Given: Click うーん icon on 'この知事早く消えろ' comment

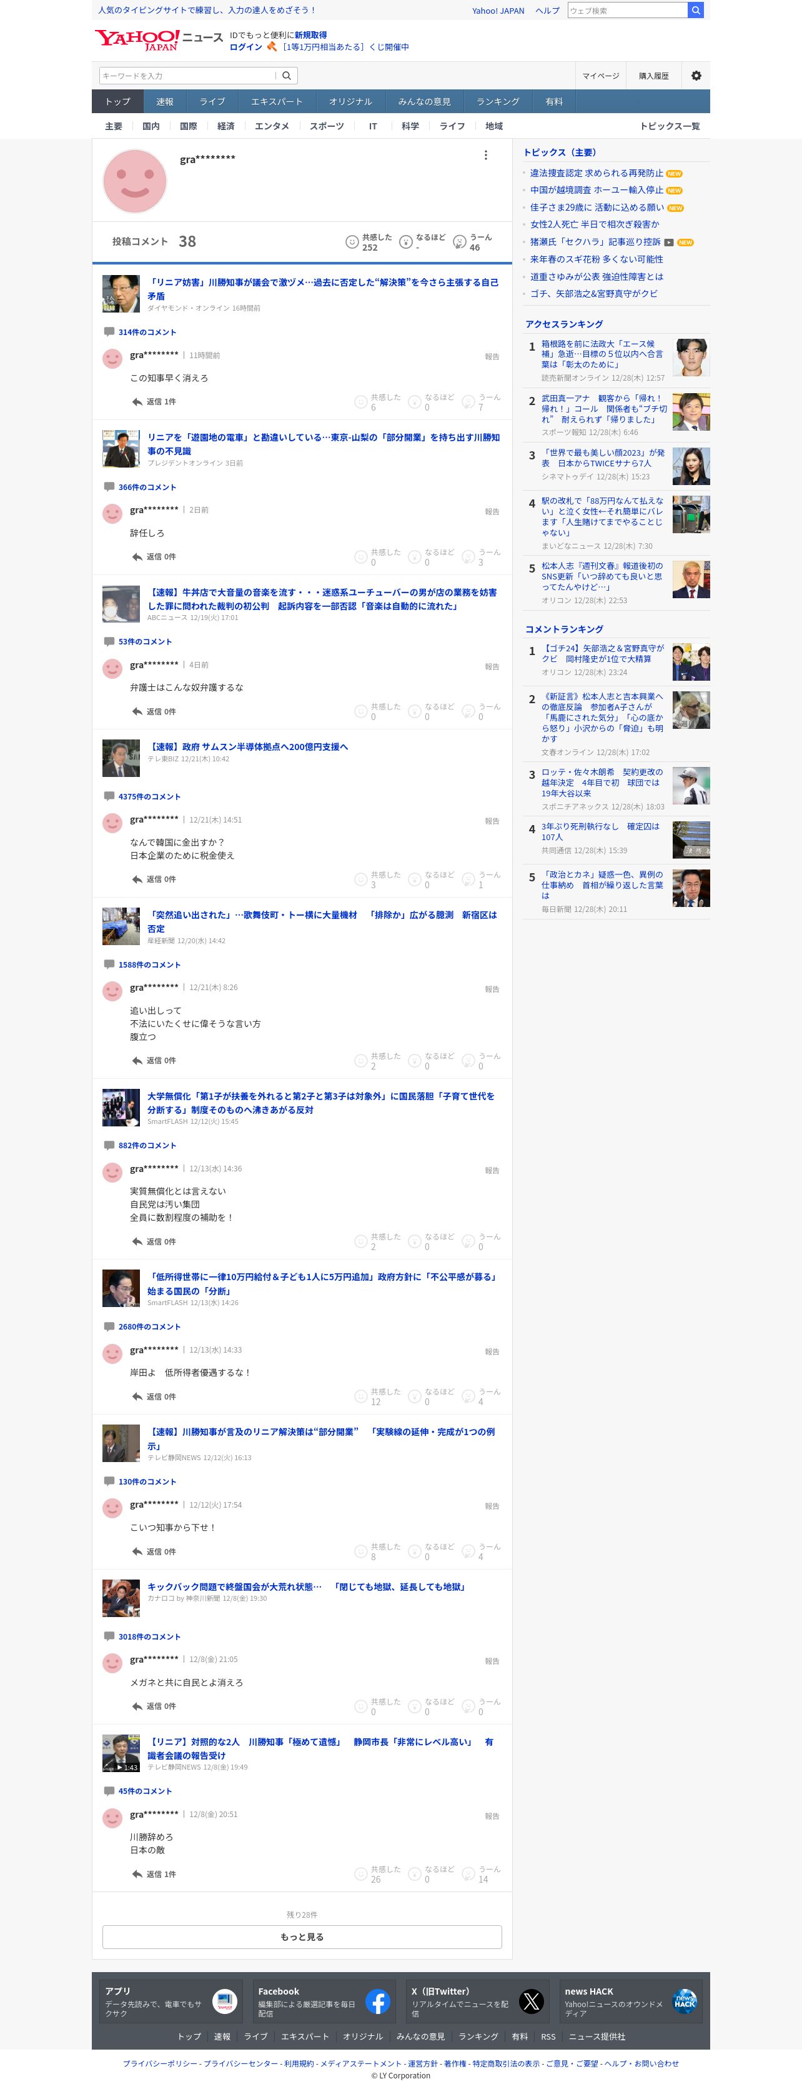Looking at the screenshot, I should click(468, 402).
